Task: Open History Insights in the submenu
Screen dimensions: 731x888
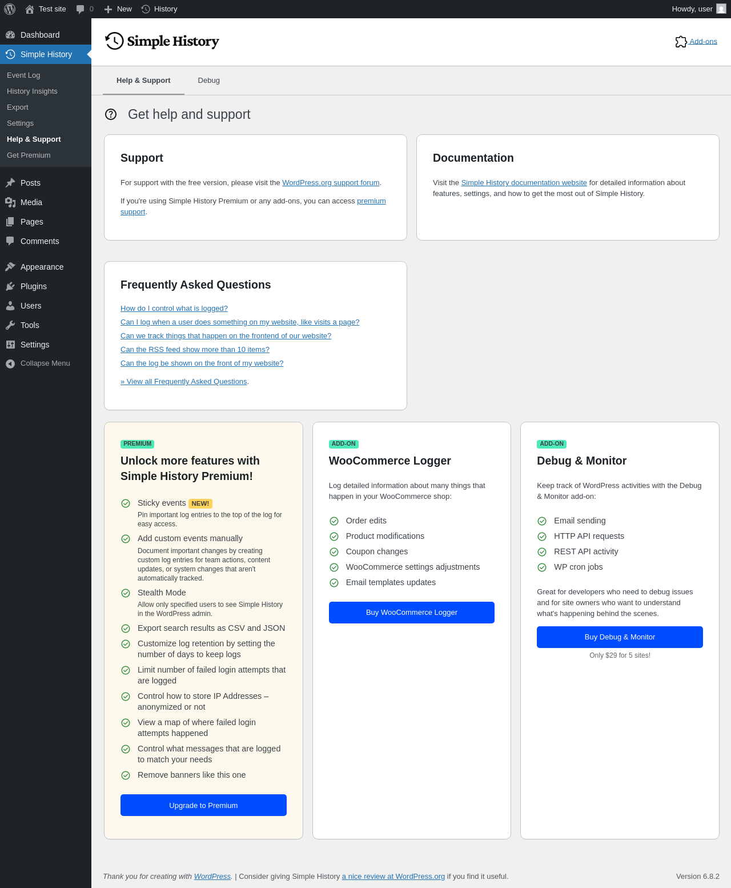Action: (x=32, y=91)
